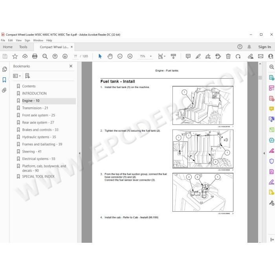This screenshot has width=275, height=275.
Task: Click the Sign In button
Action: 264,47
